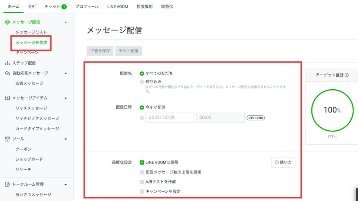Collapse ツール section arrow
358x201 pixels.
click(x=66, y=139)
